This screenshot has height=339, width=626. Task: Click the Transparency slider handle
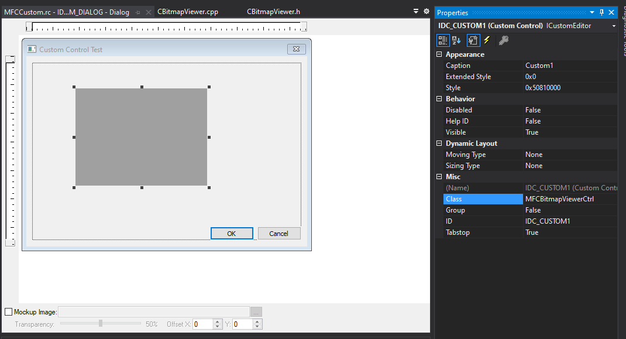coord(101,323)
